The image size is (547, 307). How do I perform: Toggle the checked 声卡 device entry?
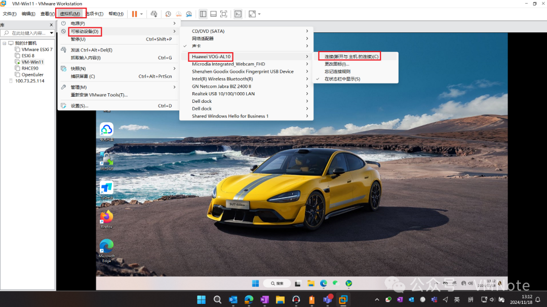pyautogui.click(x=246, y=46)
